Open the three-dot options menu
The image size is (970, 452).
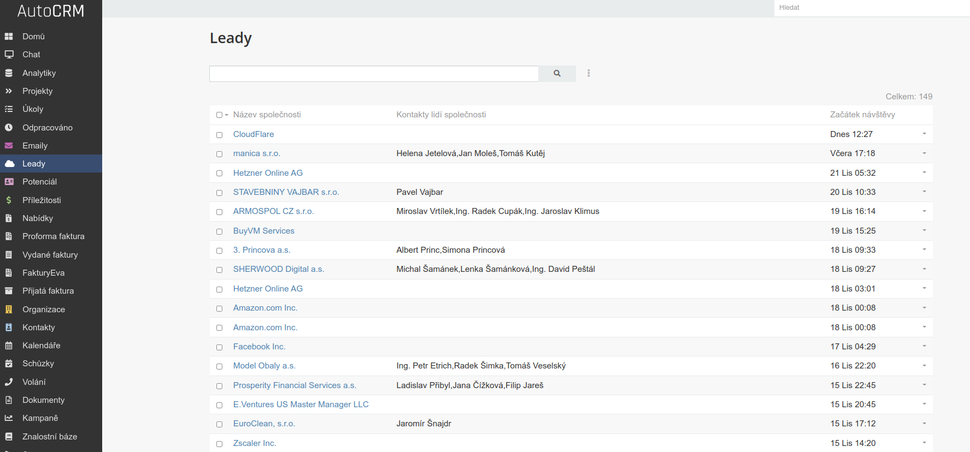coord(589,73)
